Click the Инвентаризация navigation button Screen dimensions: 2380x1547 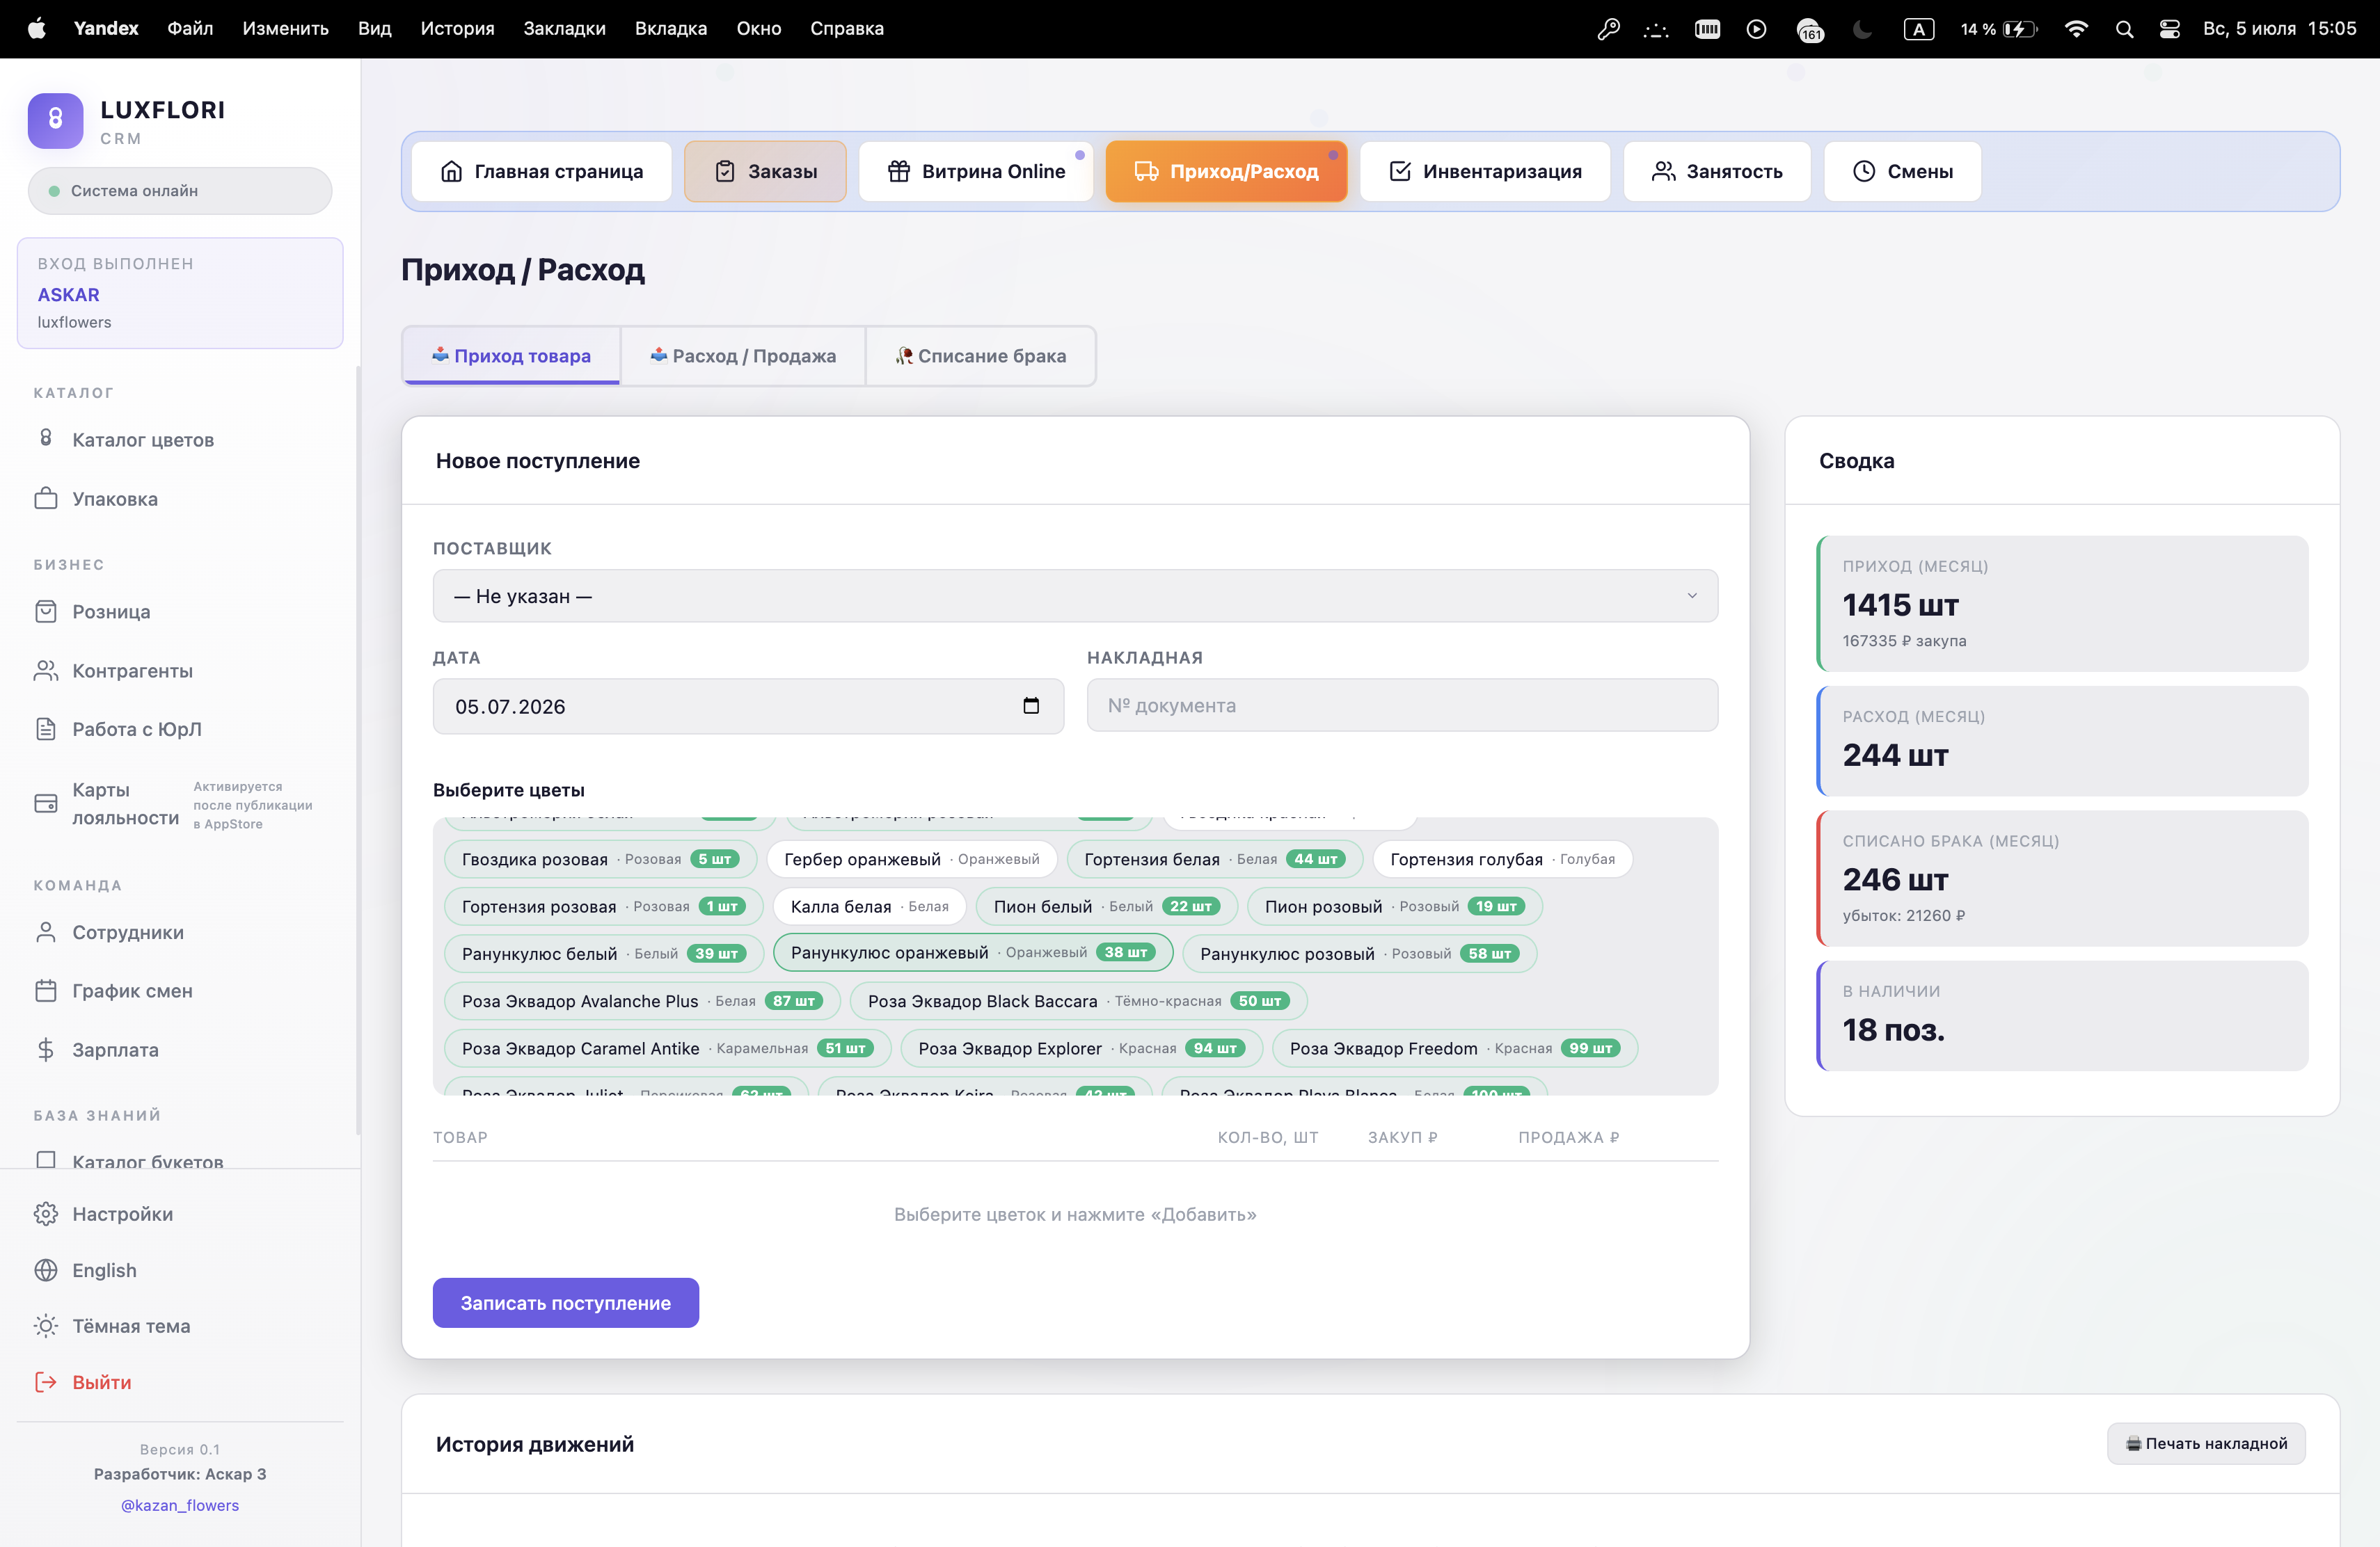1485,172
